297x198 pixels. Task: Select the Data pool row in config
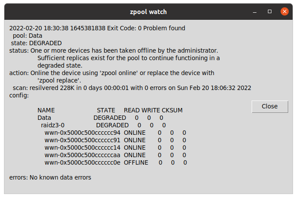pyautogui.click(x=100, y=118)
